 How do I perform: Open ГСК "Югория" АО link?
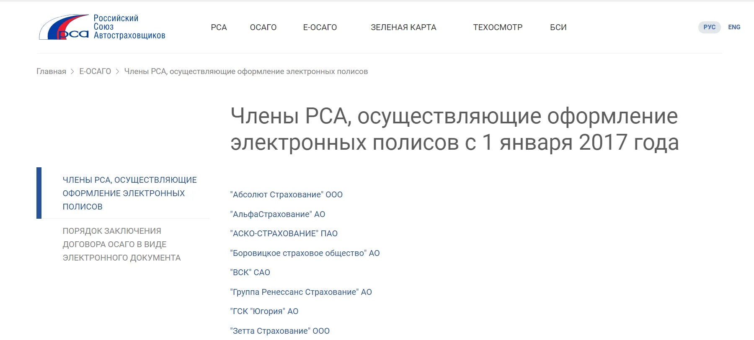264,311
